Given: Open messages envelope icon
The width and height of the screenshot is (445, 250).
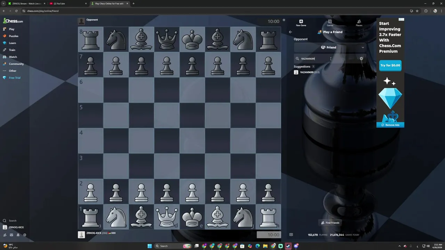Looking at the screenshot, I should point(11,235).
